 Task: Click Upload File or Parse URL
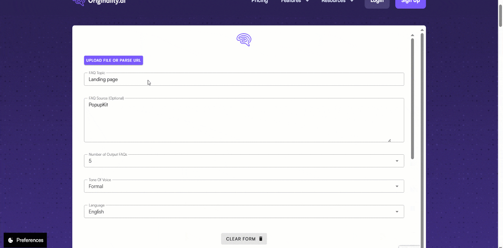113,60
